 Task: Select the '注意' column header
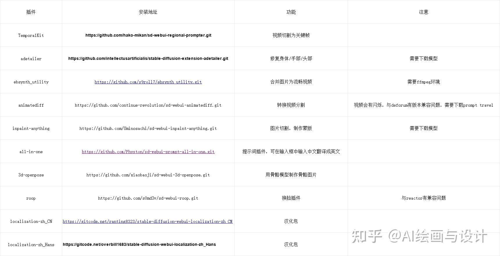coord(424,12)
